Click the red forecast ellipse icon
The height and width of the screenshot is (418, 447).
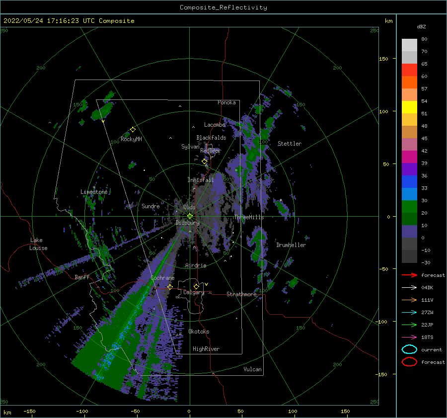409,362
